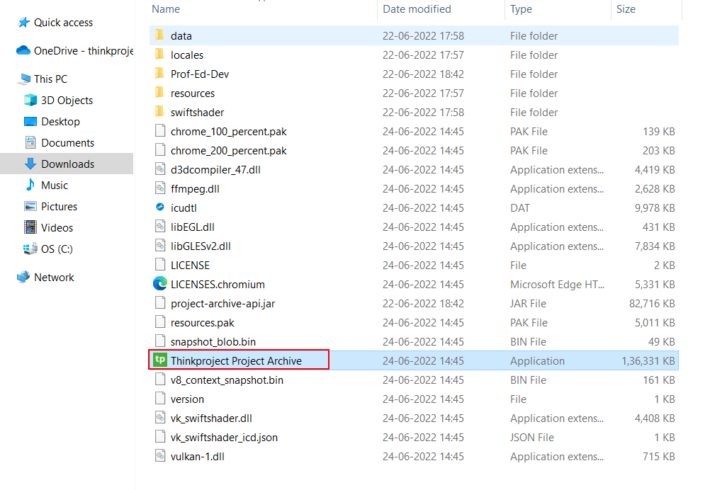Open the Thinkproject Project Archive application icon
Screen dimensions: 727x490
pos(159,360)
